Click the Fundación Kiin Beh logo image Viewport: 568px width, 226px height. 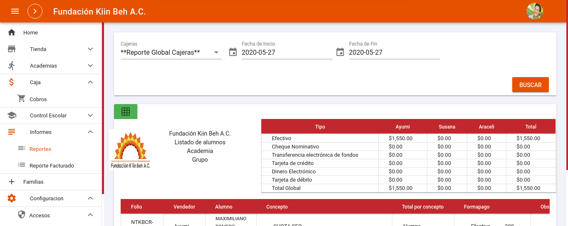(130, 150)
